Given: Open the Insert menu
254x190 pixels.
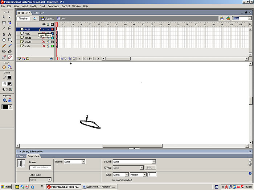Looking at the screenshot, I should point(25,6).
